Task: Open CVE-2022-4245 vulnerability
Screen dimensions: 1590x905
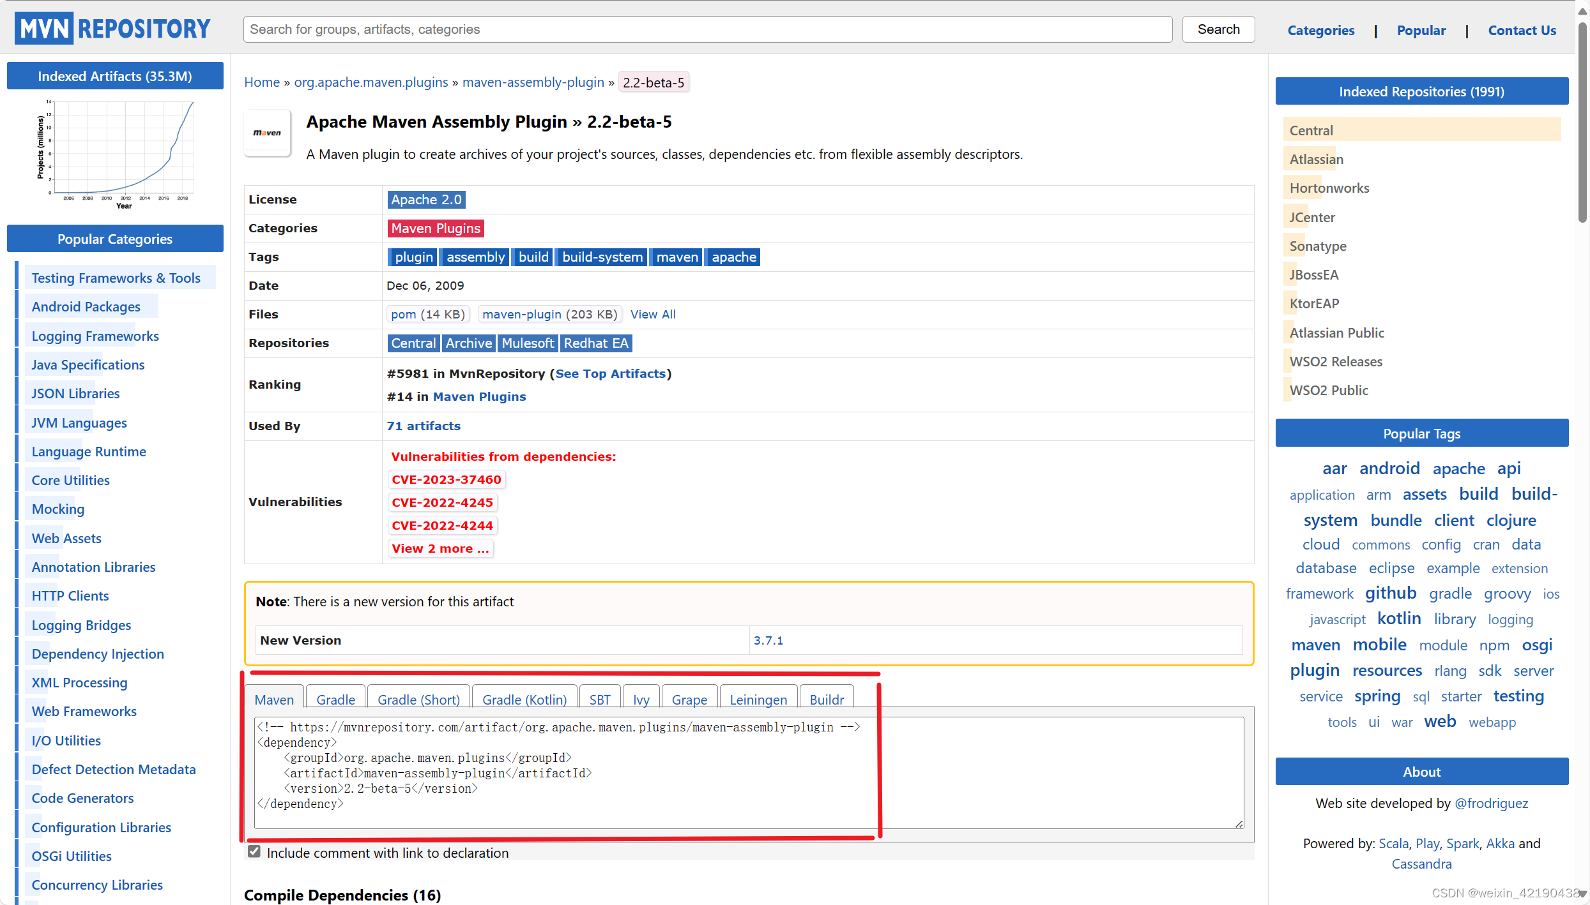Action: (x=443, y=503)
